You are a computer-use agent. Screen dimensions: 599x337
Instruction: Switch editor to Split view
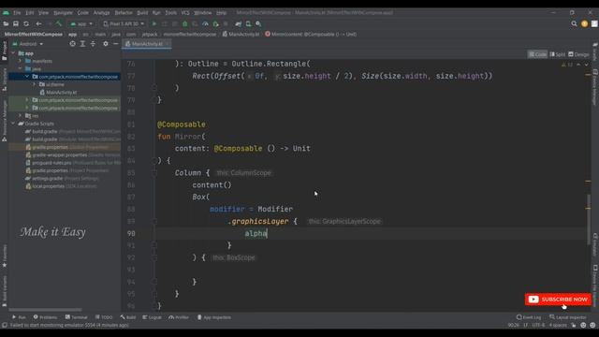558,54
